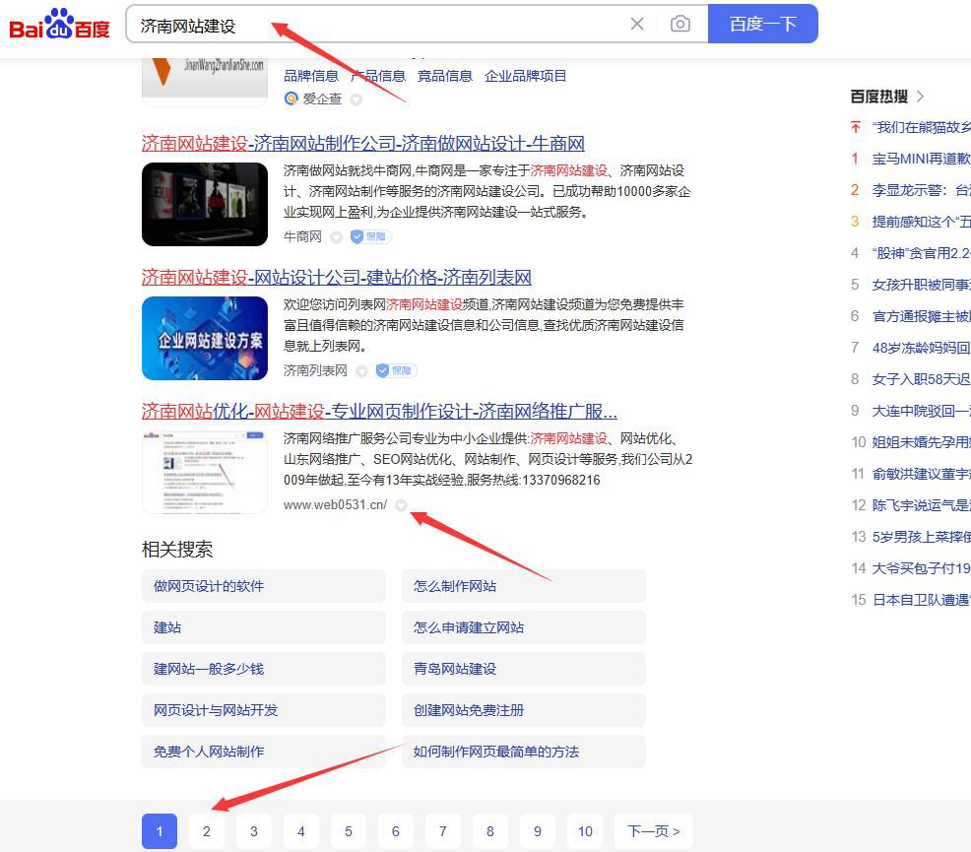The width and height of the screenshot is (971, 852).
Task: Open hot search 大连中院驳回
Action: click(922, 411)
